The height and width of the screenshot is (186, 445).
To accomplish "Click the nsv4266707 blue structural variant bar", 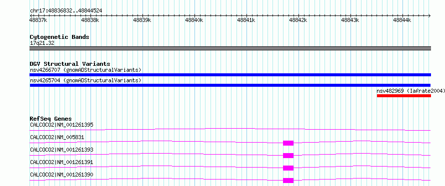I will click(x=230, y=75).
